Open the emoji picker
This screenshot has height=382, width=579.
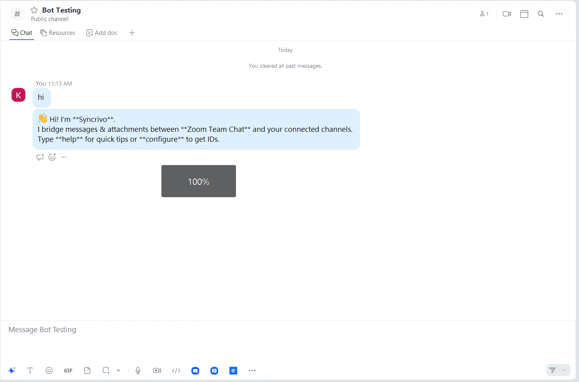(49, 371)
